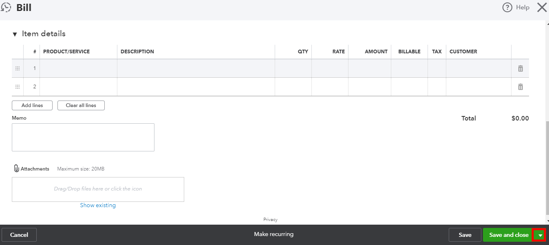This screenshot has width=549, height=245.
Task: Collapse the Item details section
Action: (x=15, y=34)
